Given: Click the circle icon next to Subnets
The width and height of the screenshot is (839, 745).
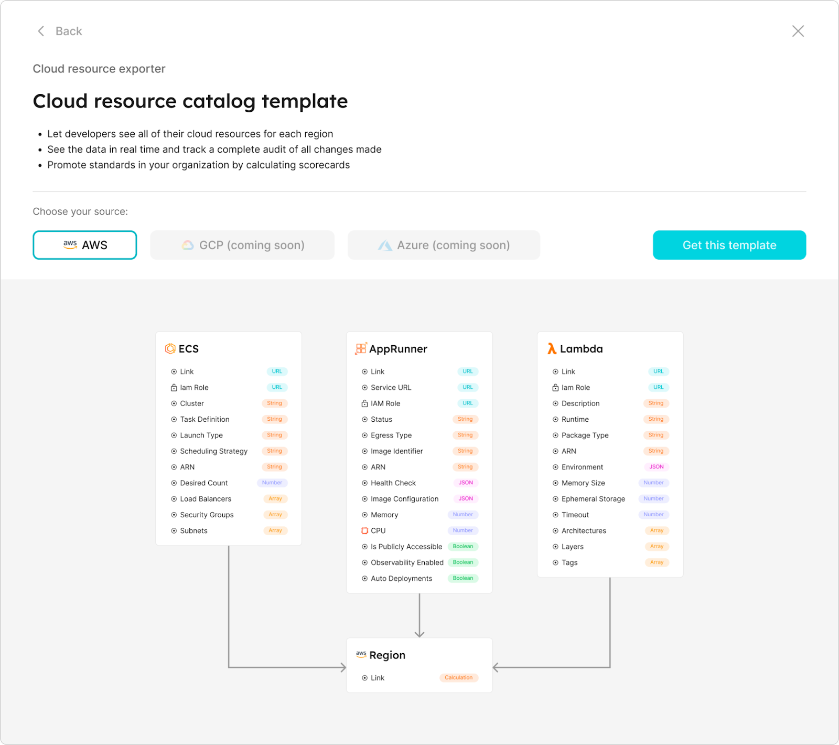Looking at the screenshot, I should pyautogui.click(x=174, y=531).
